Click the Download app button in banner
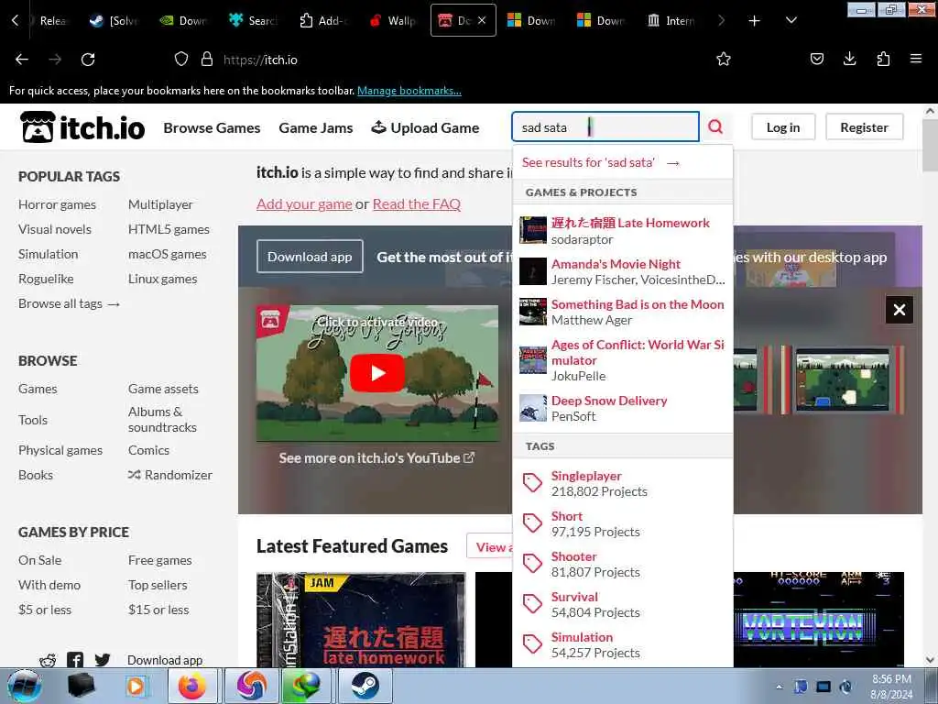Viewport: 938px width, 704px height. [310, 257]
